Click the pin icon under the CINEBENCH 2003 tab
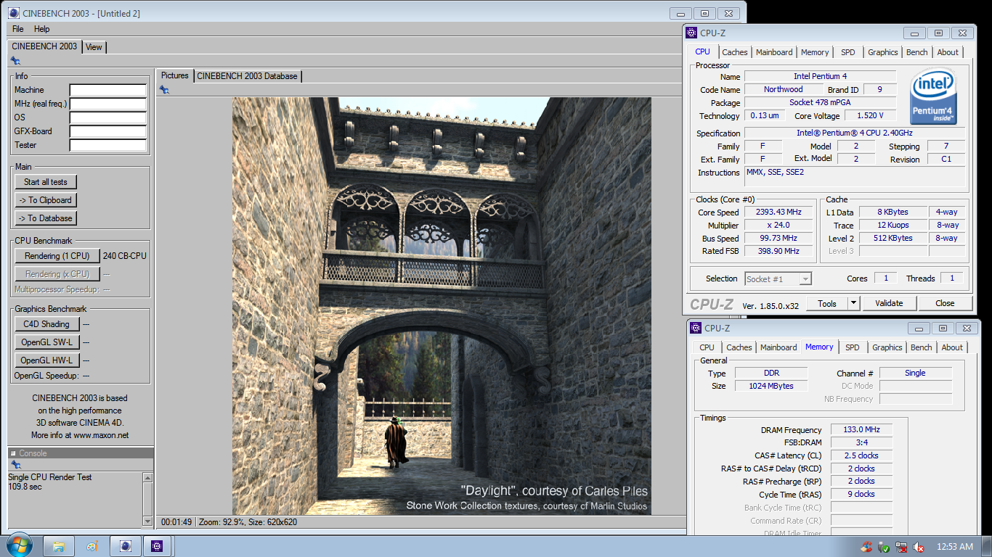Screen dimensions: 992x557 15,61
